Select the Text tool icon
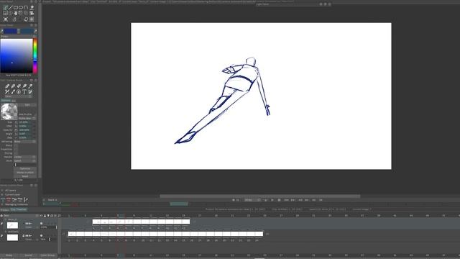 (x=24, y=92)
